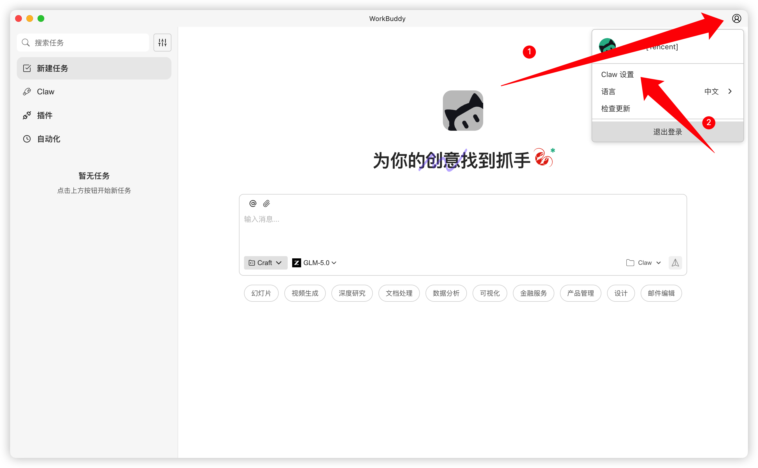The image size is (758, 468).
Task: Attach a file using the paperclip icon
Action: click(x=266, y=203)
